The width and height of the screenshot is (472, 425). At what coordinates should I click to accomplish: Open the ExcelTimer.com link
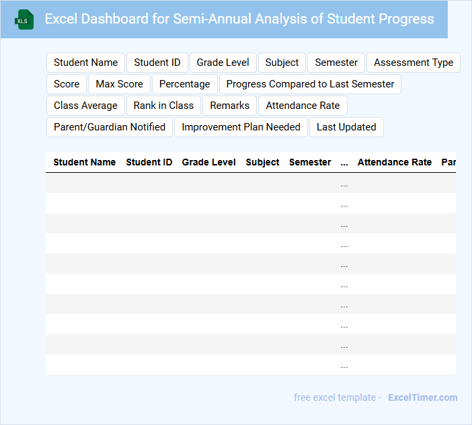[423, 397]
